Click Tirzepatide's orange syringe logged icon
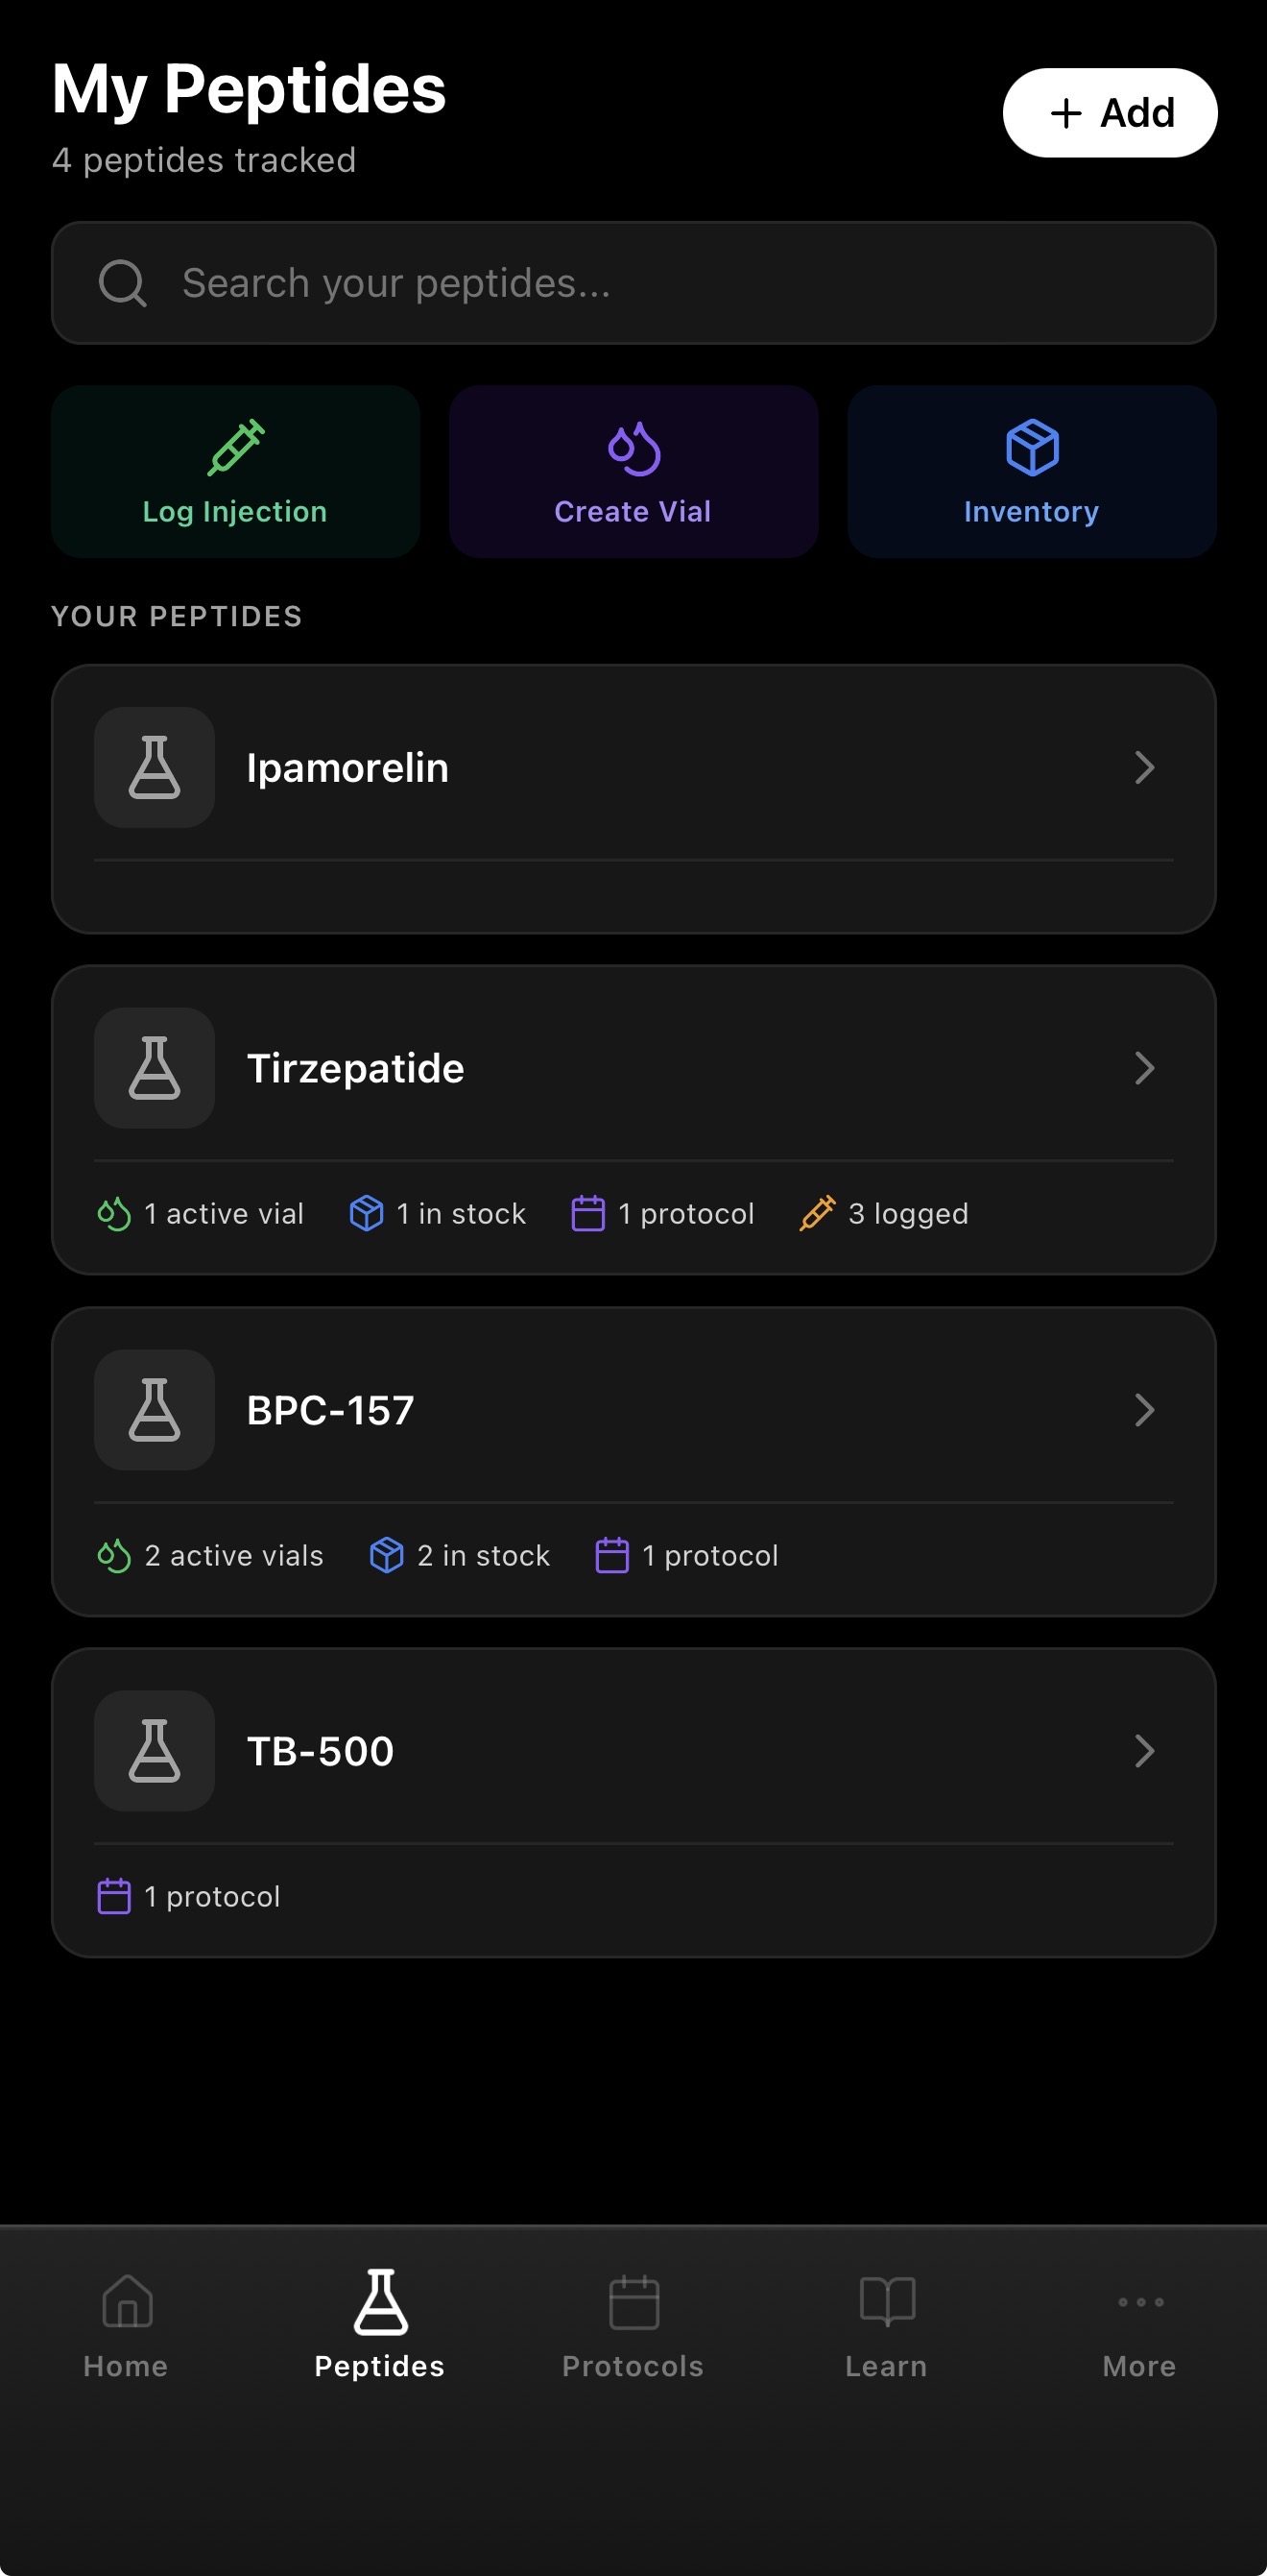 click(817, 1213)
